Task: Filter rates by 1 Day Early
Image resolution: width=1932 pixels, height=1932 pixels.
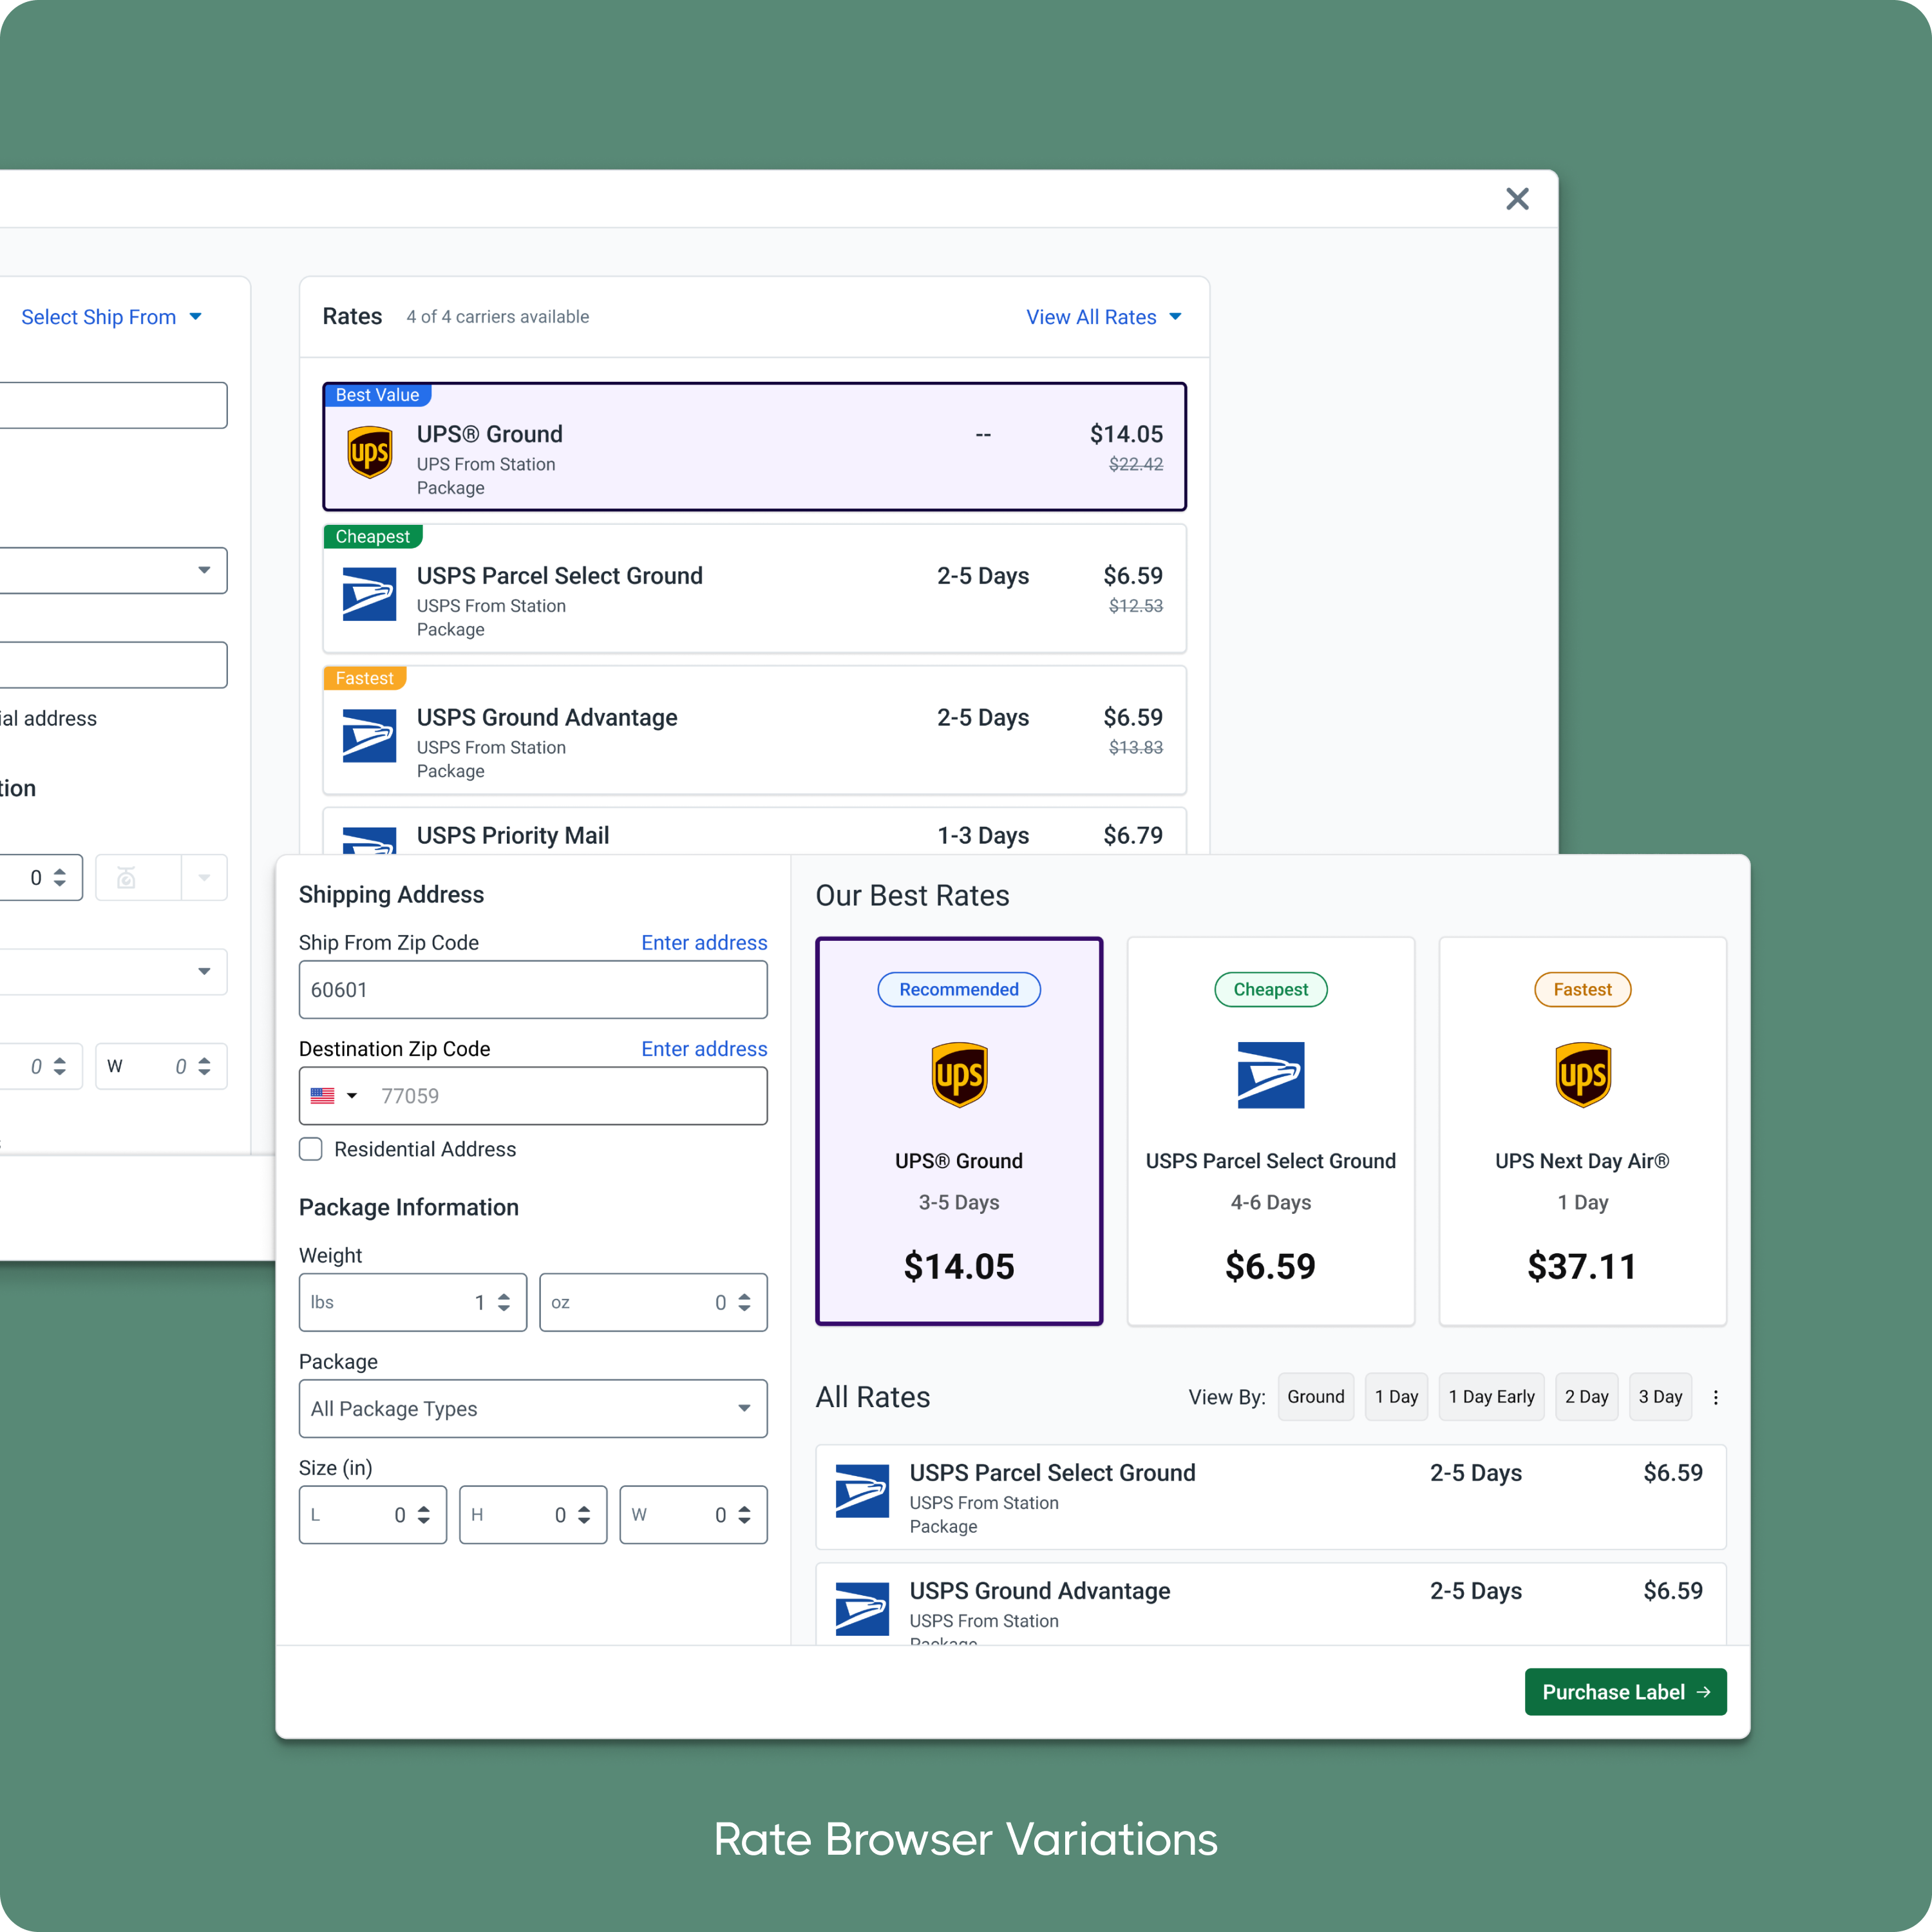Action: tap(1491, 1397)
